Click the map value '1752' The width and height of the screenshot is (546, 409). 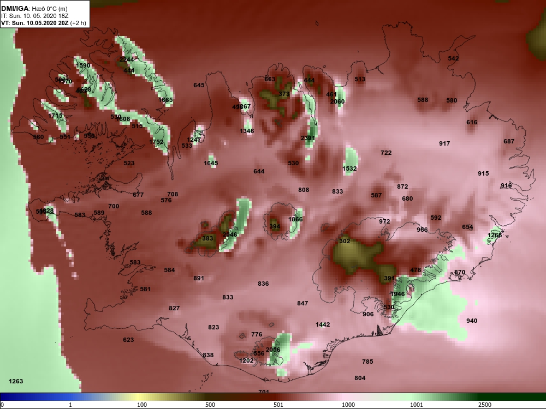(156, 142)
